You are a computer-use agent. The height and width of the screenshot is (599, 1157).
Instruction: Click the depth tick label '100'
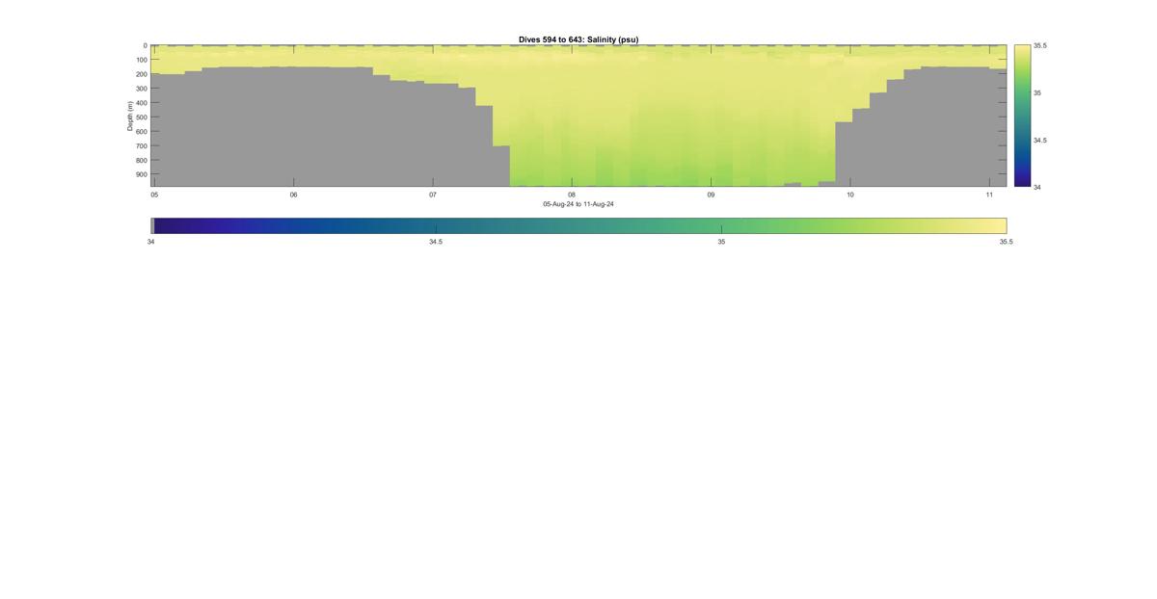pyautogui.click(x=141, y=60)
